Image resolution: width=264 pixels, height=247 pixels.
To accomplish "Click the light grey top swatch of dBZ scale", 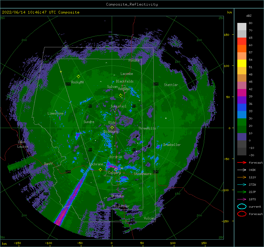I will coord(242,27).
